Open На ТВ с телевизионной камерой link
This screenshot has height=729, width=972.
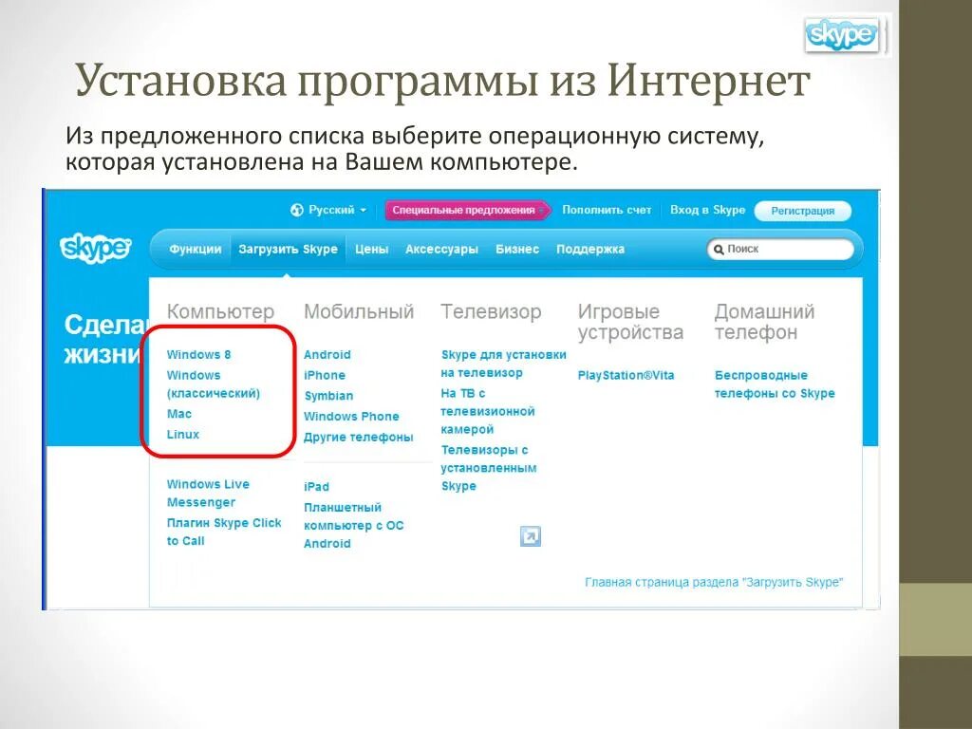point(487,411)
